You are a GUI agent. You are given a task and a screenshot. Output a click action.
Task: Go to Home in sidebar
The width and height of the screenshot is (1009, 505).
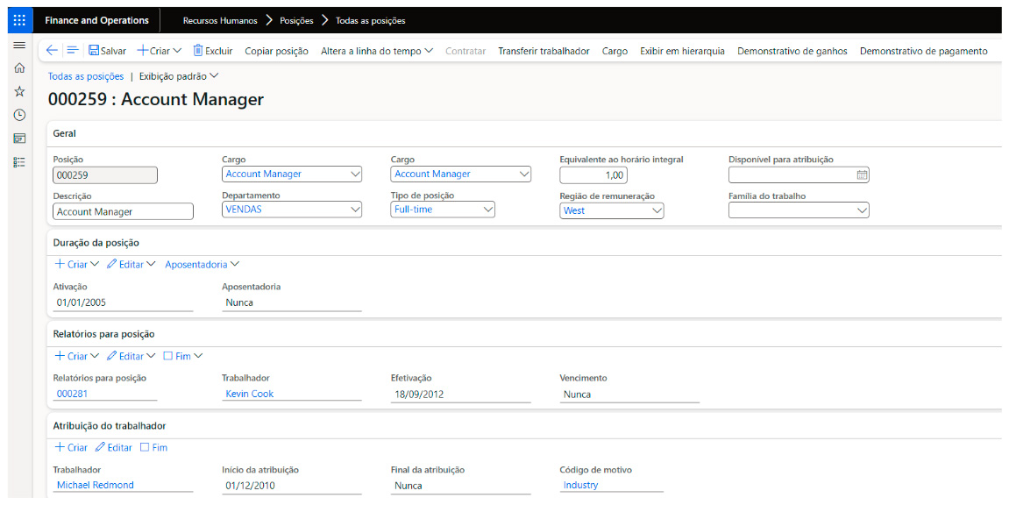(x=19, y=68)
